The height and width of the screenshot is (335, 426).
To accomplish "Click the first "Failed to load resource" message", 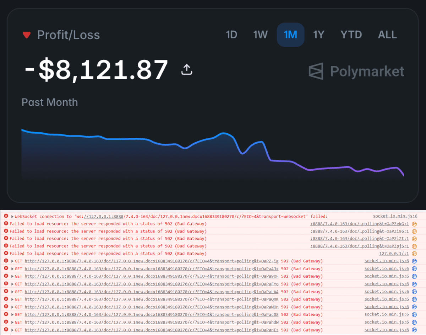I will [108, 224].
